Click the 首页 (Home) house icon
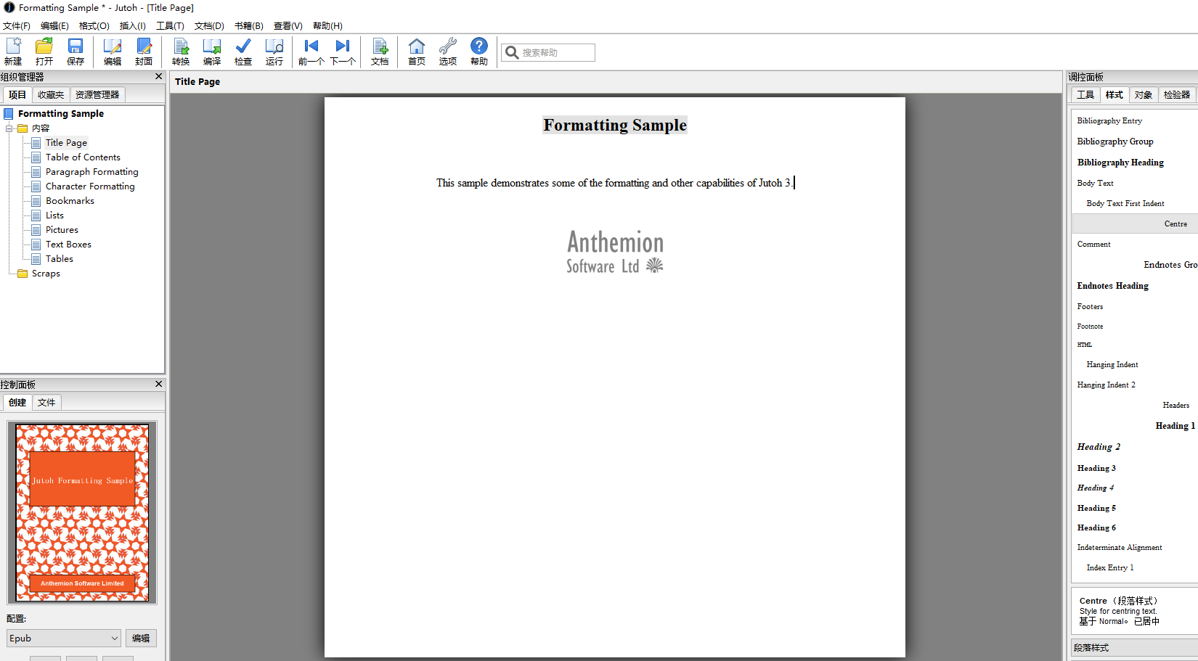The width and height of the screenshot is (1198, 661). coord(417,52)
